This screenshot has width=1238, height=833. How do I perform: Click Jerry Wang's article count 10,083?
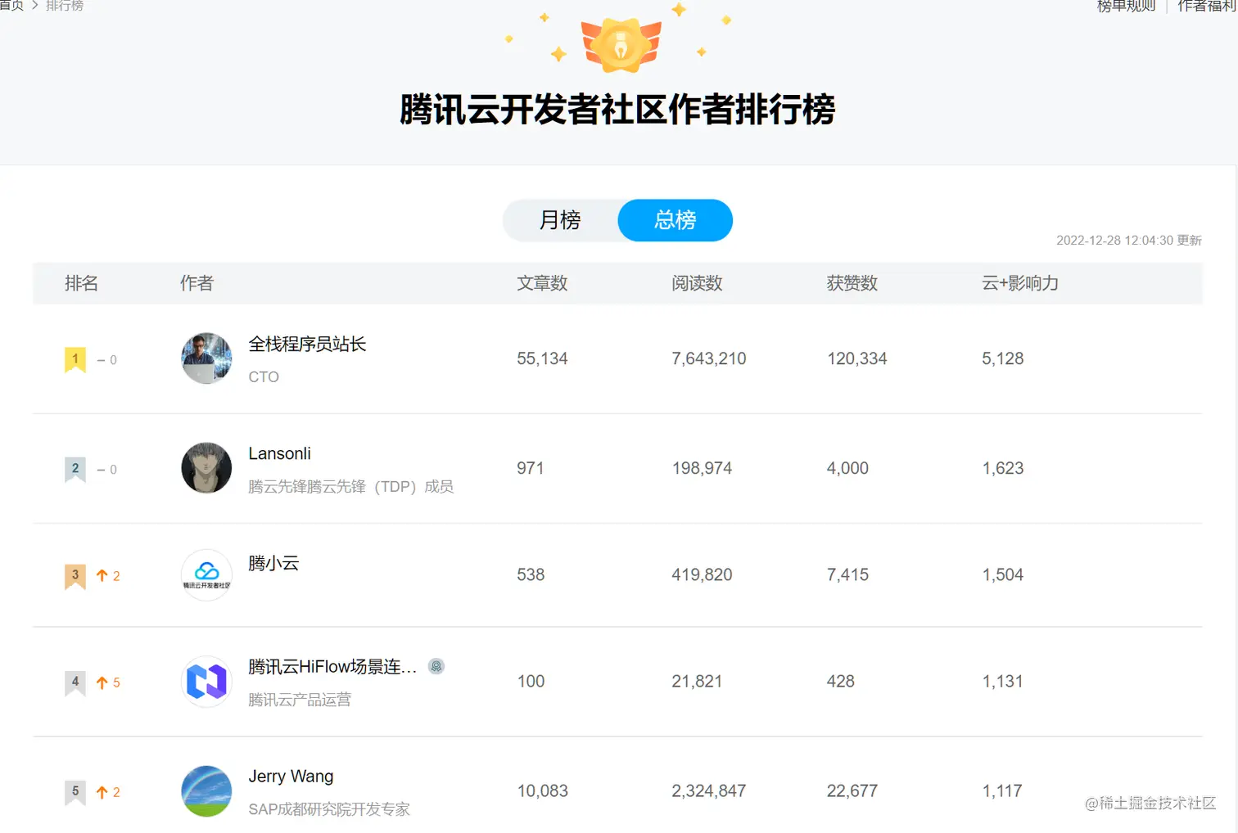(542, 790)
